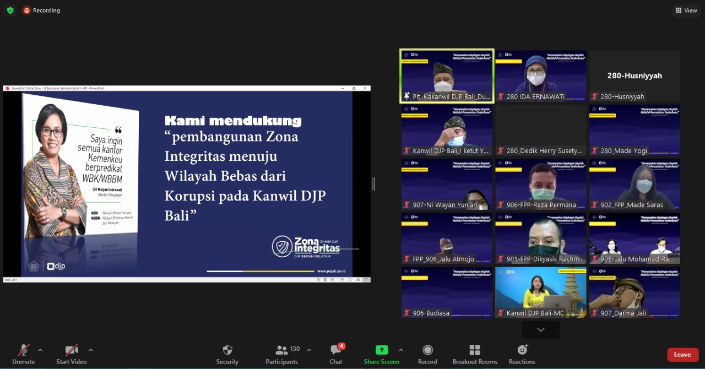Toggle Start Video camera
The width and height of the screenshot is (705, 369).
pyautogui.click(x=71, y=350)
